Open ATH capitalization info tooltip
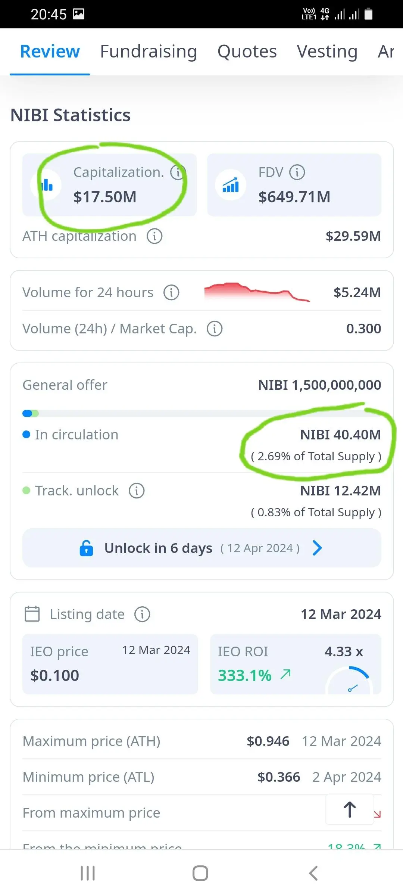Viewport: 403px width, 896px height. pos(154,236)
